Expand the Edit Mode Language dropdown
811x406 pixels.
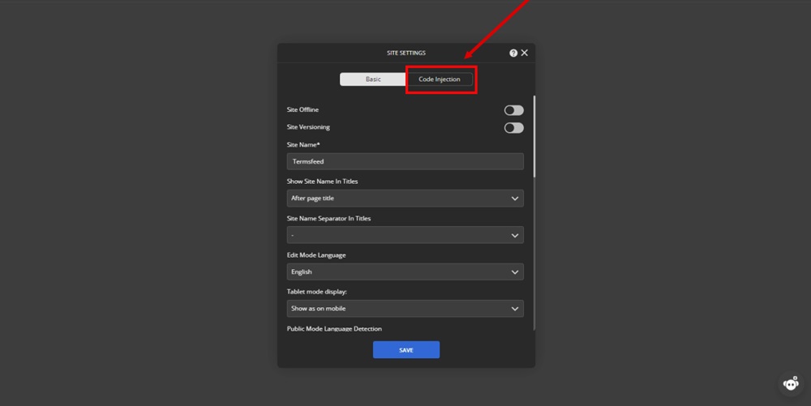pyautogui.click(x=405, y=271)
